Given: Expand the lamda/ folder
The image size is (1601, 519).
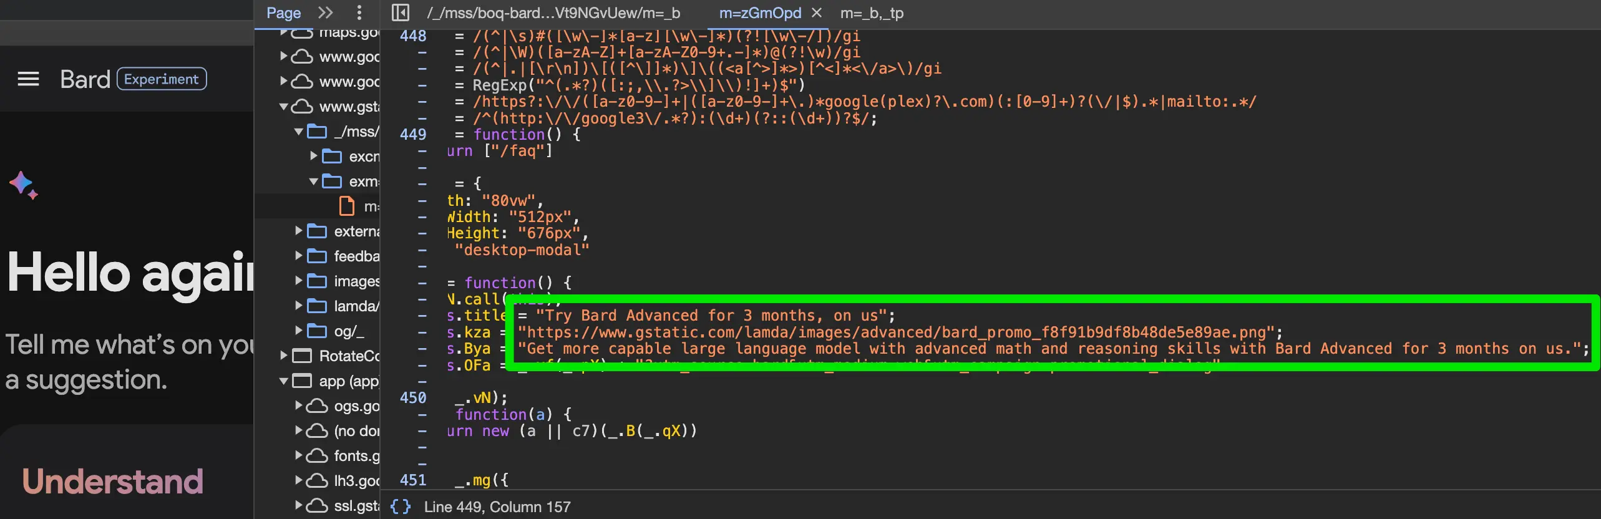Looking at the screenshot, I should click(x=299, y=306).
